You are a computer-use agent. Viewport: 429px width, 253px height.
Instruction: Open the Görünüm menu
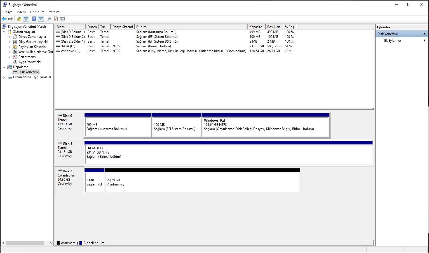(x=37, y=12)
